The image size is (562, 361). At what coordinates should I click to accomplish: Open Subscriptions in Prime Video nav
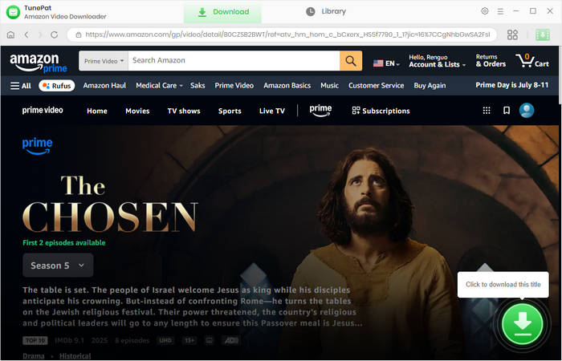pos(381,111)
